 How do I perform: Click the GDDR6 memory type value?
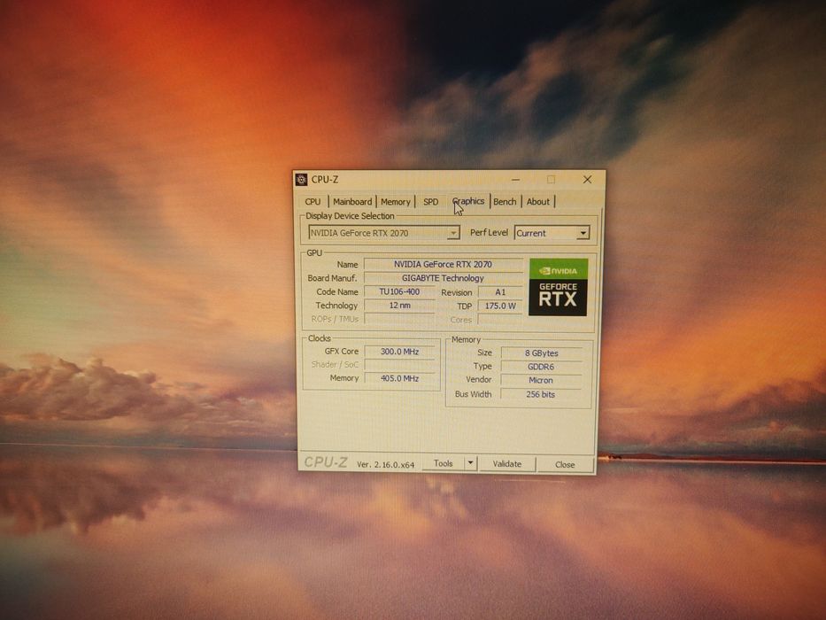(542, 367)
